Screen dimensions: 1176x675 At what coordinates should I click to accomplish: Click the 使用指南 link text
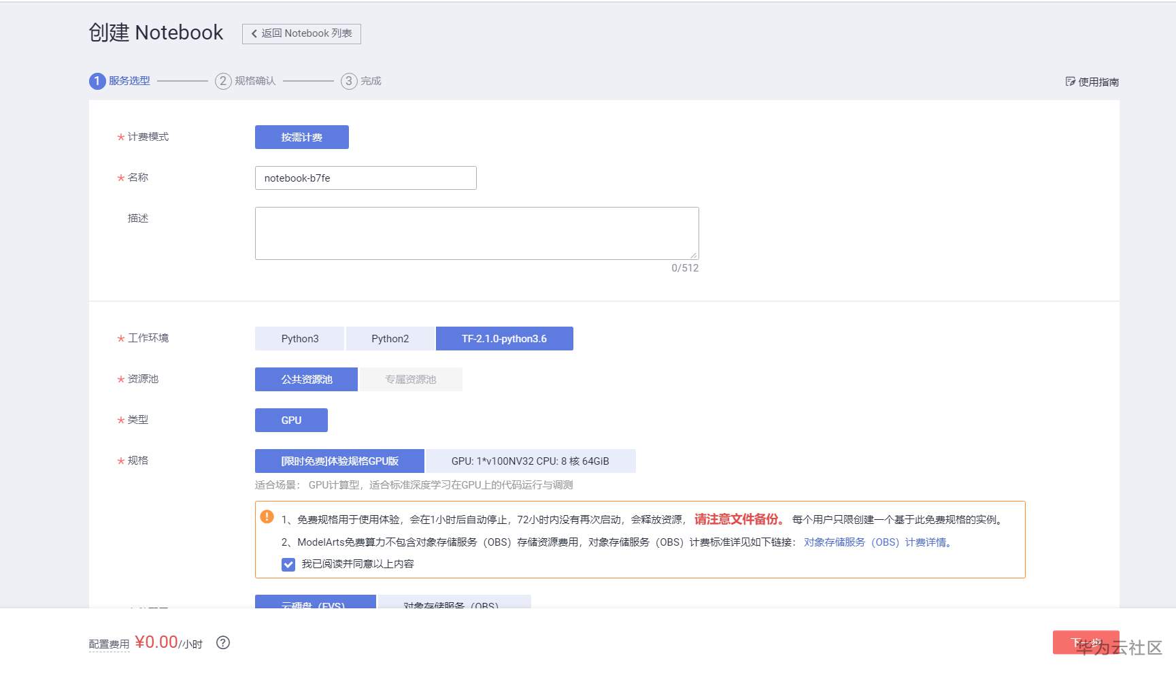(1098, 82)
